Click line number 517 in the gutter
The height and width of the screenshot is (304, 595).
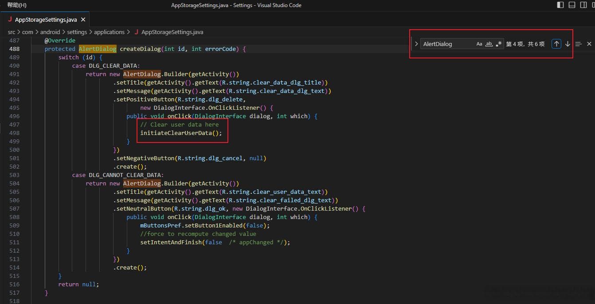click(x=14, y=292)
